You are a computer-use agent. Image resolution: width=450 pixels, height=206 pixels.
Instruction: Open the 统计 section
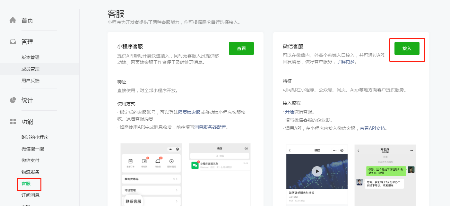(x=27, y=100)
